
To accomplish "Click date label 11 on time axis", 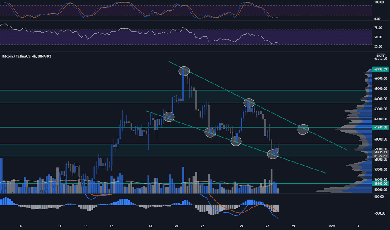I will [x=59, y=226].
